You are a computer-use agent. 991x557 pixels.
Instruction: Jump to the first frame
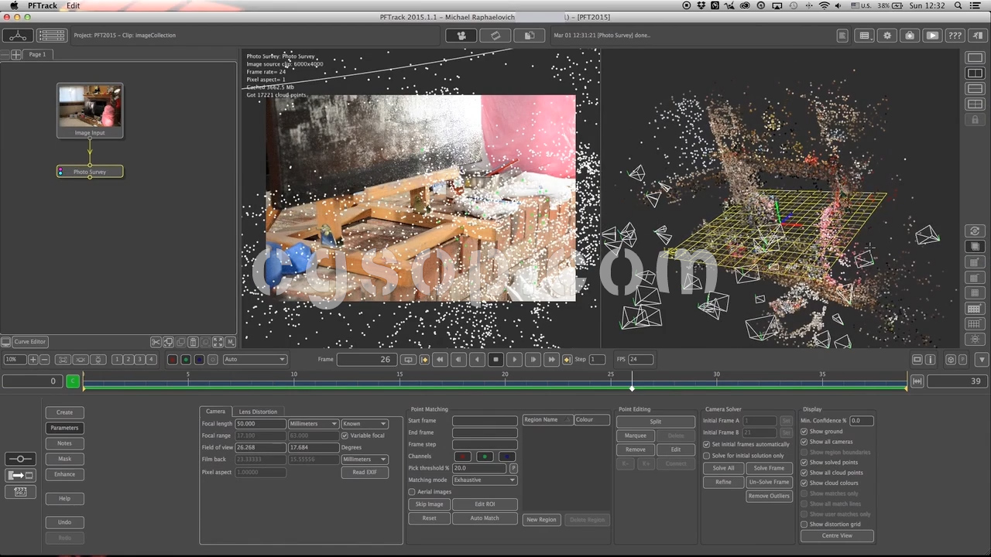tap(440, 360)
